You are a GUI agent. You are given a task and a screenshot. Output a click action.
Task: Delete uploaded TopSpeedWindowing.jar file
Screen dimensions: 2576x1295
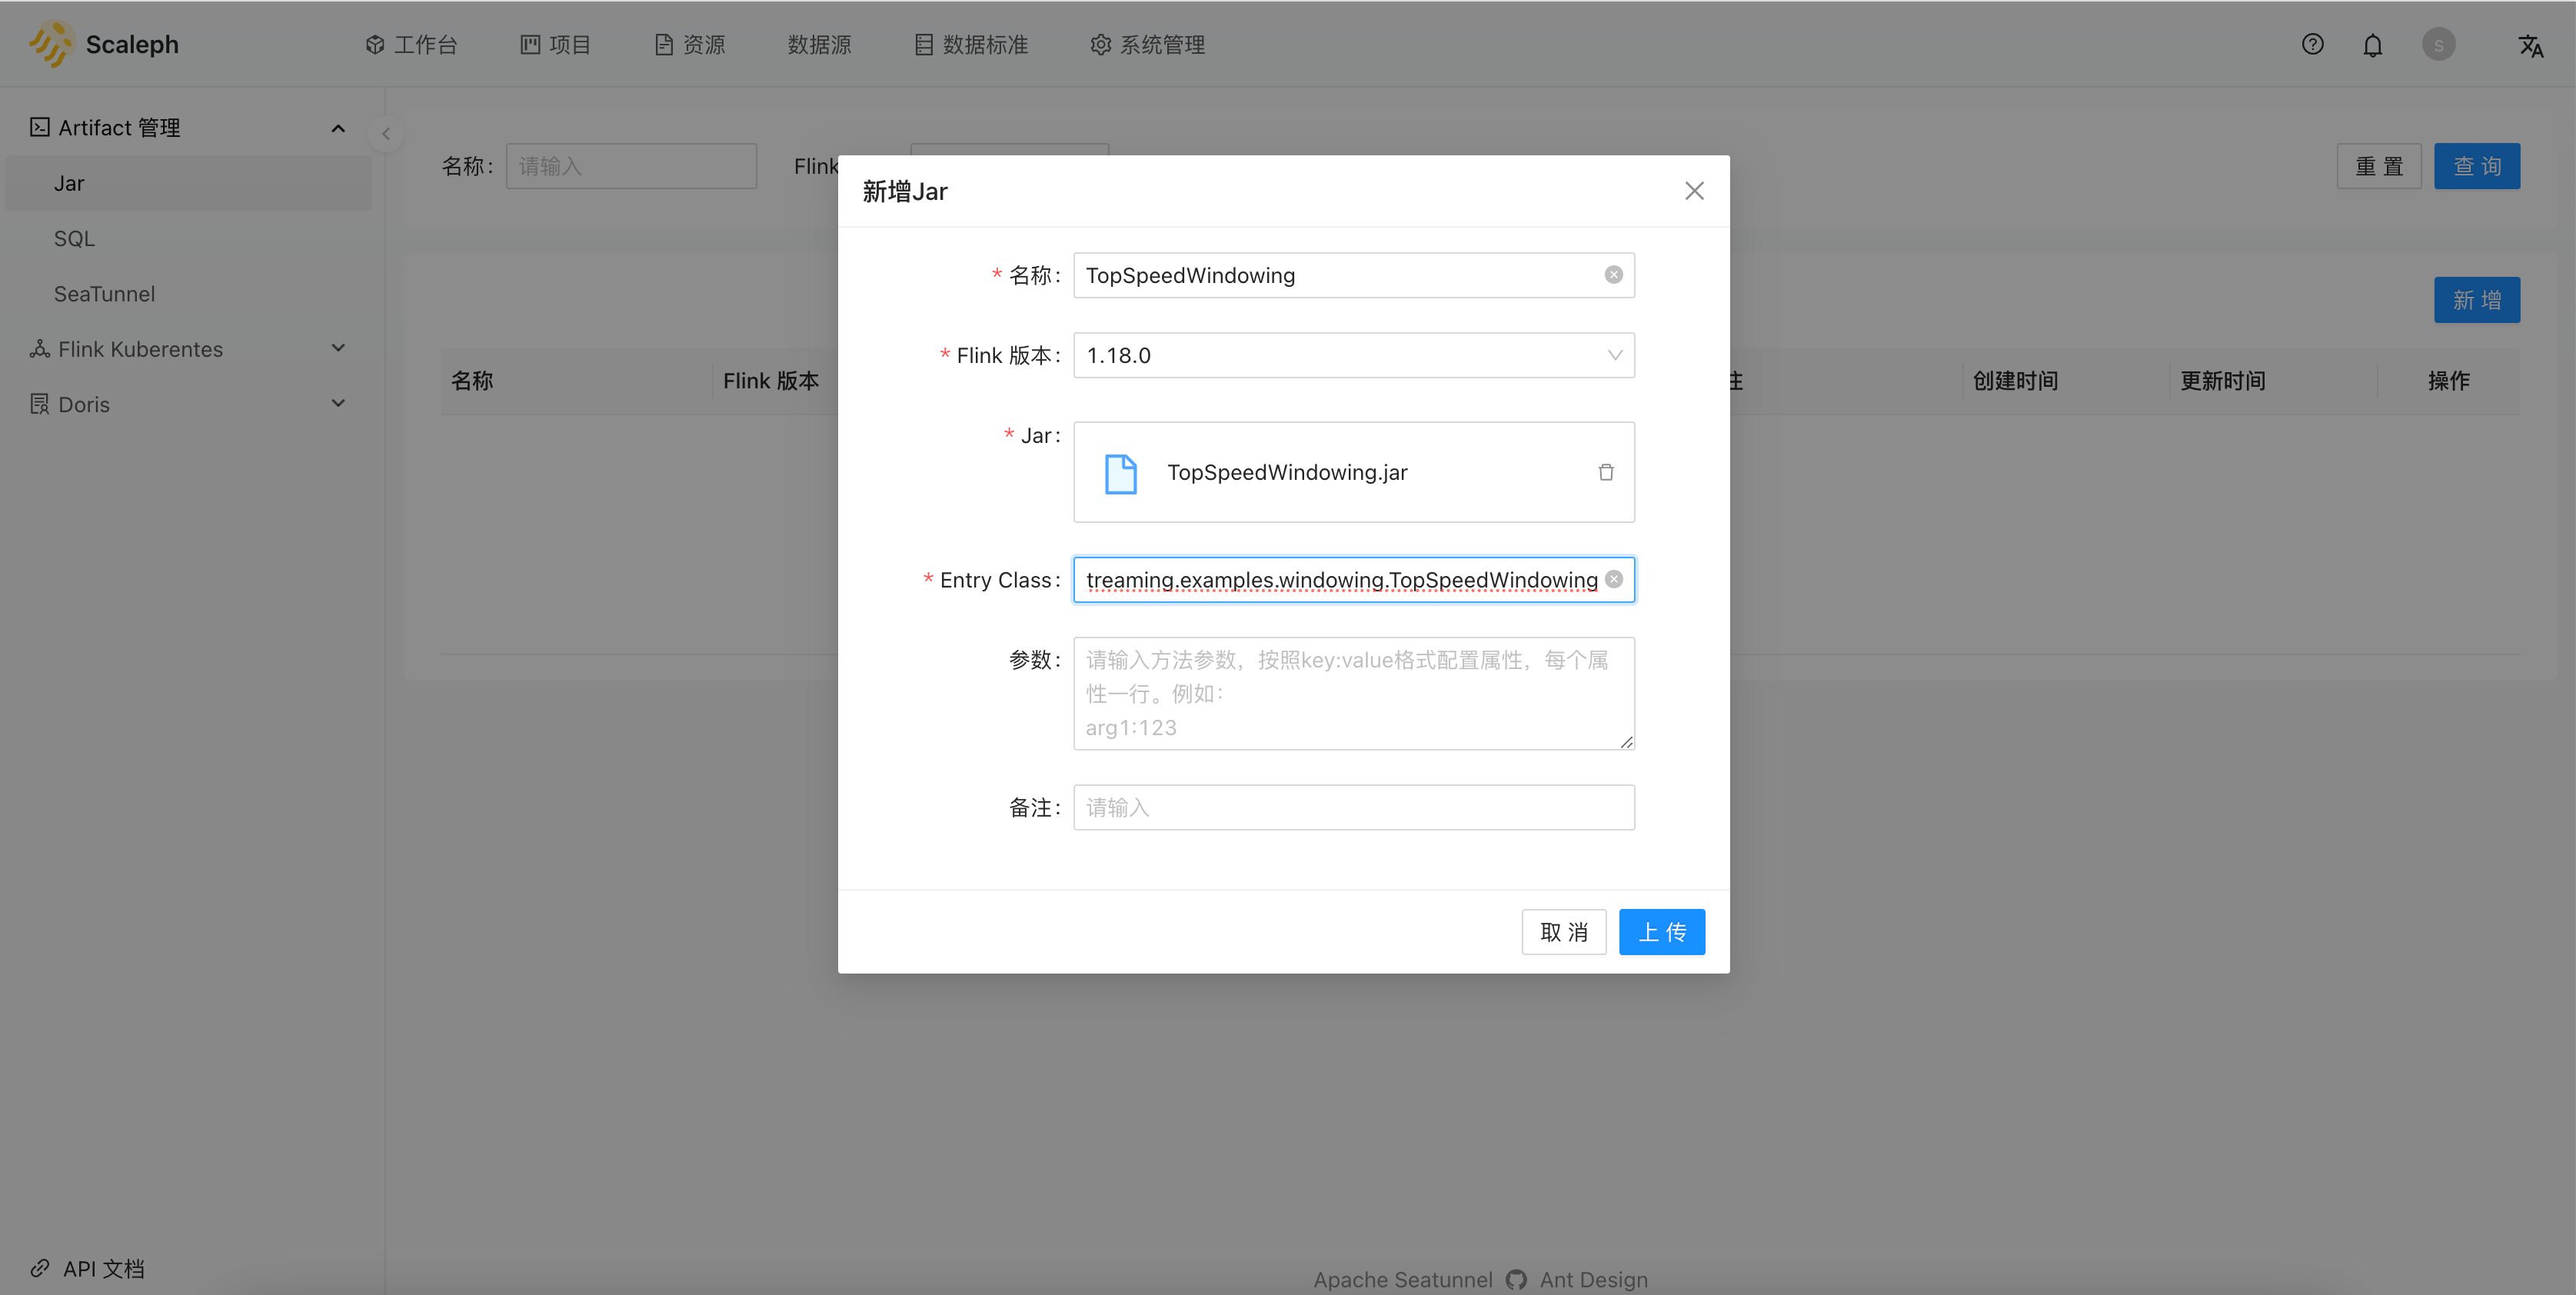point(1605,472)
